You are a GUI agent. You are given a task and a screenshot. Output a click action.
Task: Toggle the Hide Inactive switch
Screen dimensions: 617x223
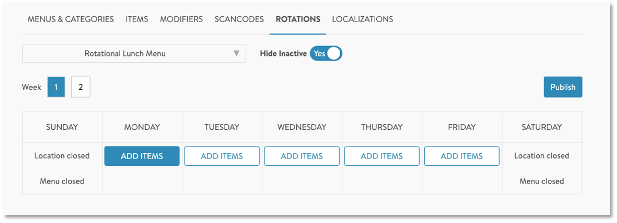coord(326,54)
